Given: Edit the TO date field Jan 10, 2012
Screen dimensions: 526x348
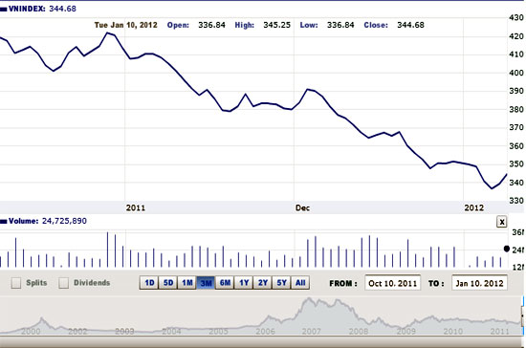Looking at the screenshot, I should coord(479,283).
